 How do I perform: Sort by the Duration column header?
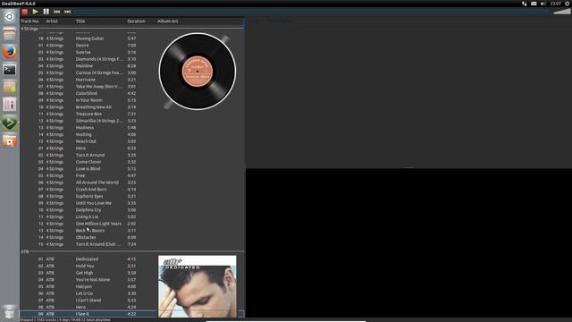point(136,21)
